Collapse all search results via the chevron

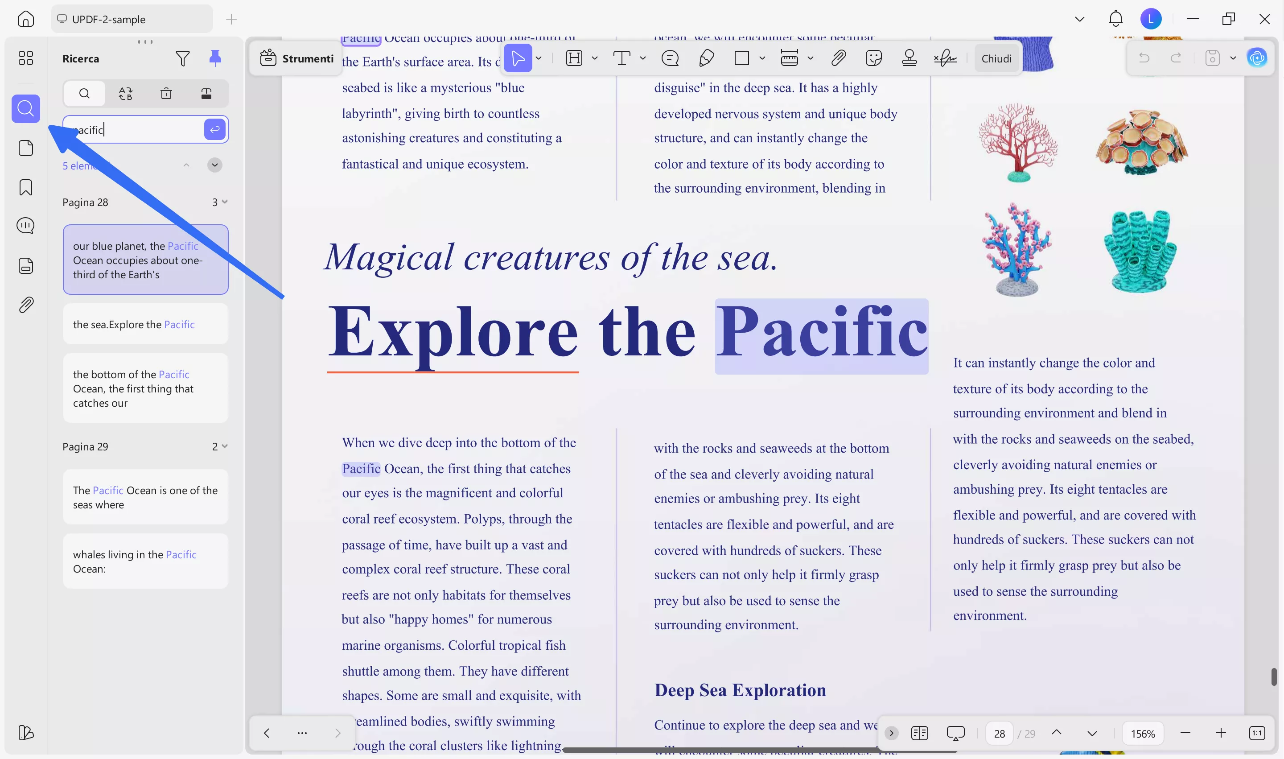214,165
